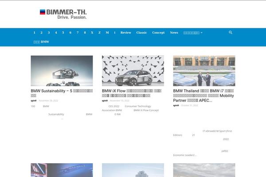Open the 7 Series menu item
Viewport: 266px width, 177px height.
pyautogui.click(x=78, y=32)
